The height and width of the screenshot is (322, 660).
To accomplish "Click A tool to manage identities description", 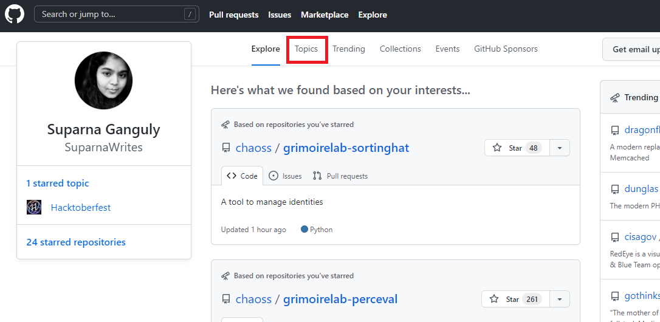I will point(272,202).
